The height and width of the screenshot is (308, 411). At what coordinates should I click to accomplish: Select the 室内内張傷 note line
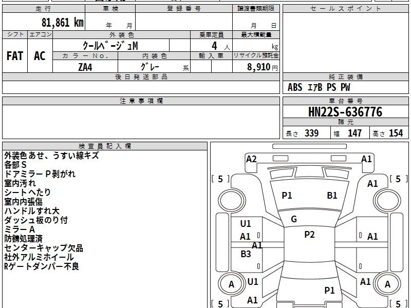coord(23,202)
